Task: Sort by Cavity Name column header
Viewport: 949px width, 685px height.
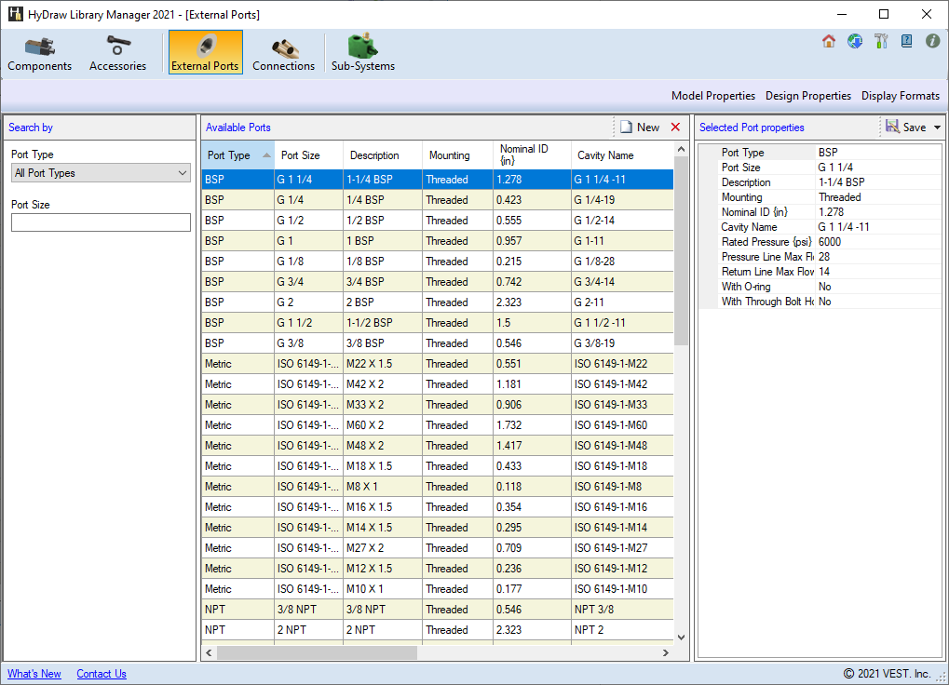Action: [x=621, y=155]
